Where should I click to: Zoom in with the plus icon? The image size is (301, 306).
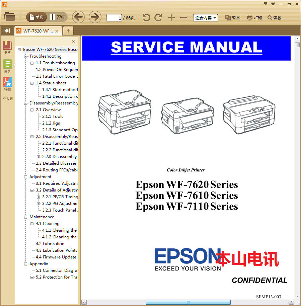click(171, 18)
